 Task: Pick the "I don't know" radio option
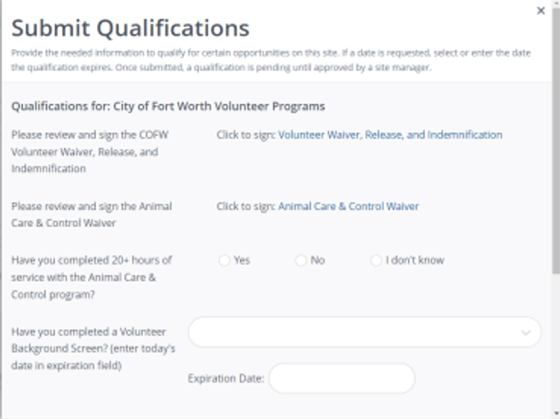376,260
